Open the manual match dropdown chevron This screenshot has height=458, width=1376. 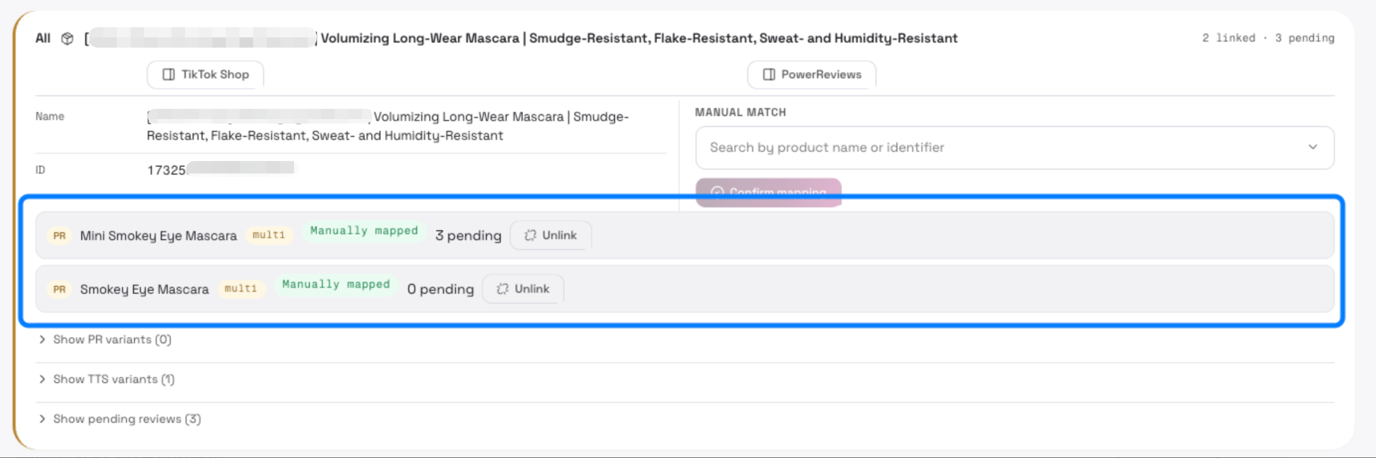[1313, 147]
